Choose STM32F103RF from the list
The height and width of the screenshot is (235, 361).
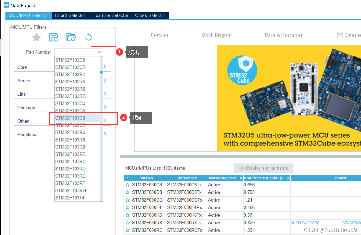click(77, 183)
